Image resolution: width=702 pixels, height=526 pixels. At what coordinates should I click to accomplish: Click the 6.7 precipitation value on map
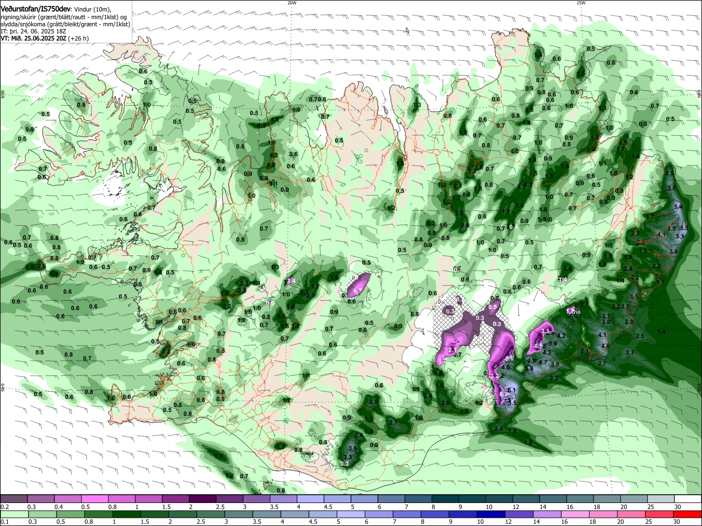pos(502,394)
